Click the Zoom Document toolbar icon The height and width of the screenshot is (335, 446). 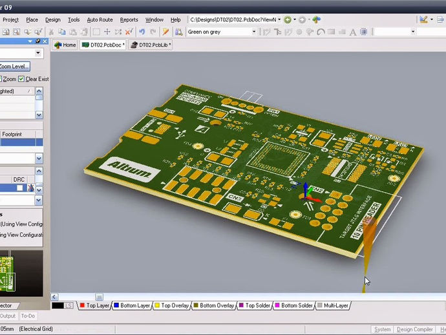(x=6, y=32)
